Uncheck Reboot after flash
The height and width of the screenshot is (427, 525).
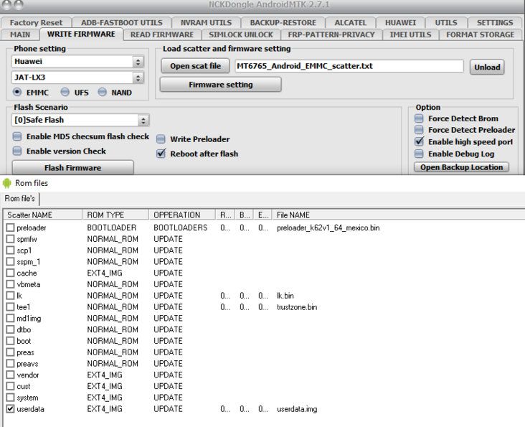(161, 154)
